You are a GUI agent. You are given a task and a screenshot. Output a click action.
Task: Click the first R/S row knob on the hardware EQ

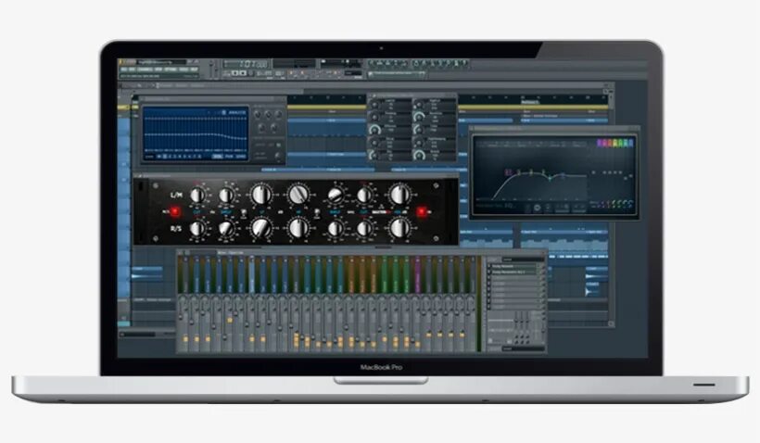pos(197,228)
